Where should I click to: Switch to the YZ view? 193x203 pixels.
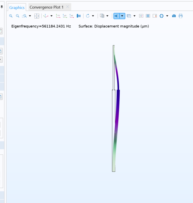pos(65,16)
